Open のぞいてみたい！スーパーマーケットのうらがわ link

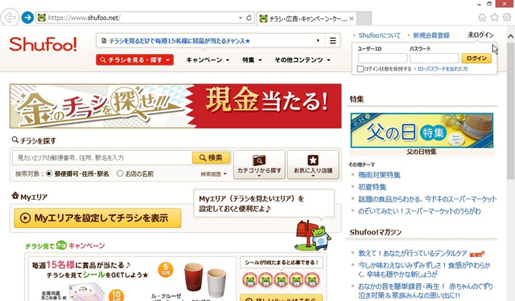(419, 211)
